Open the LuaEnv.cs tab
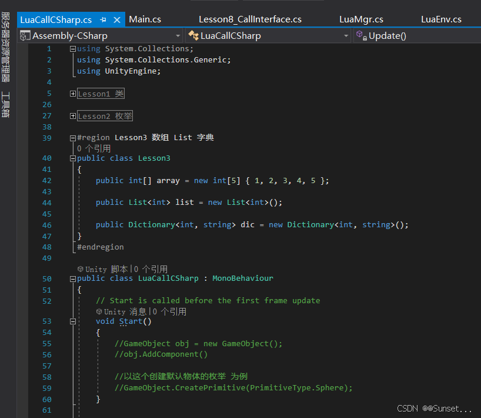The image size is (481, 418). coord(441,19)
